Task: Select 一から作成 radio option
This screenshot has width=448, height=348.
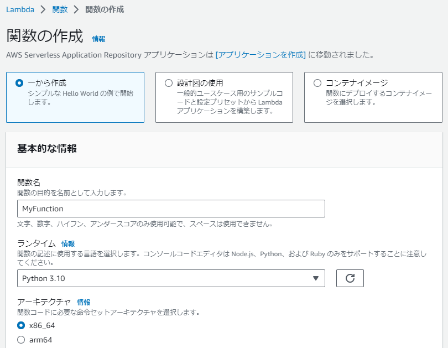Action: point(19,83)
